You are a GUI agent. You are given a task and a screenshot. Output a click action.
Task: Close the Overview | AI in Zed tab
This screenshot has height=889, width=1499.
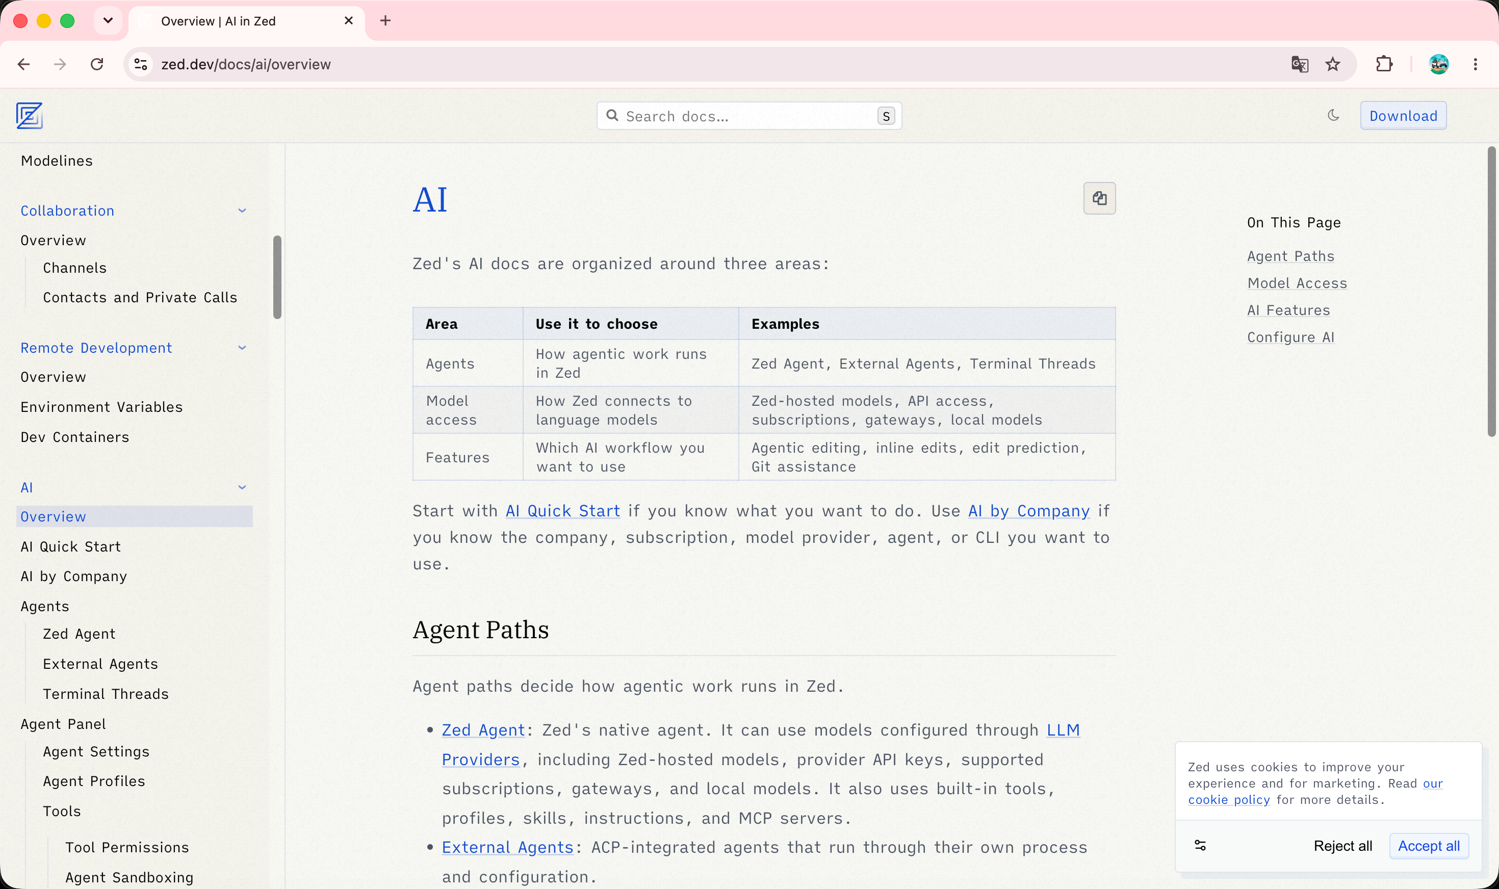[x=349, y=21]
